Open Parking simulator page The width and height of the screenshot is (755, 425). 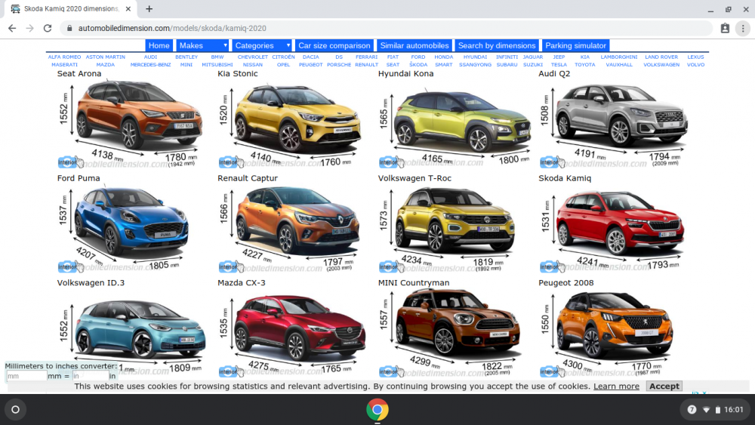click(575, 45)
